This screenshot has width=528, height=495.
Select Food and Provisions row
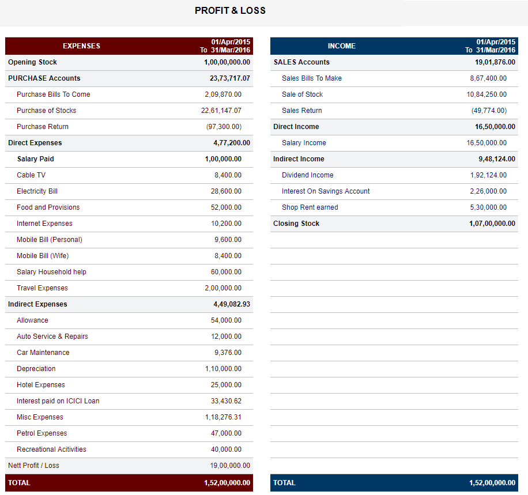click(48, 208)
